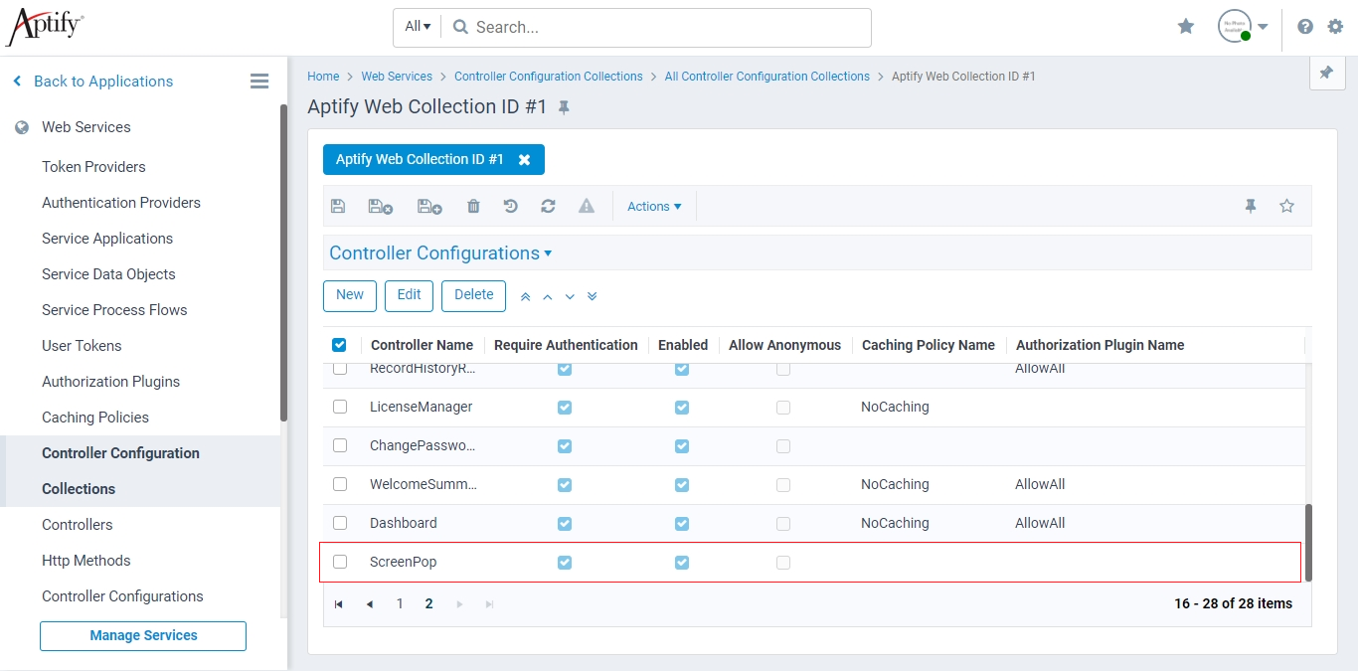1358x671 pixels.
Task: Open record history icon
Action: [510, 207]
